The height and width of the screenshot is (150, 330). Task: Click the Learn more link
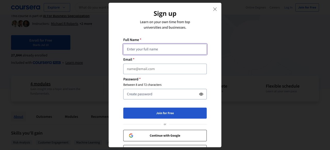point(74,63)
